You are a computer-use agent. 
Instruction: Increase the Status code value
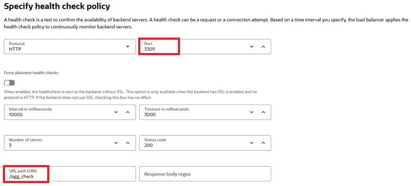click(x=263, y=143)
